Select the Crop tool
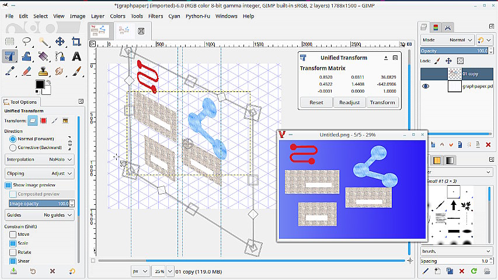The image size is (498, 280). (76, 41)
